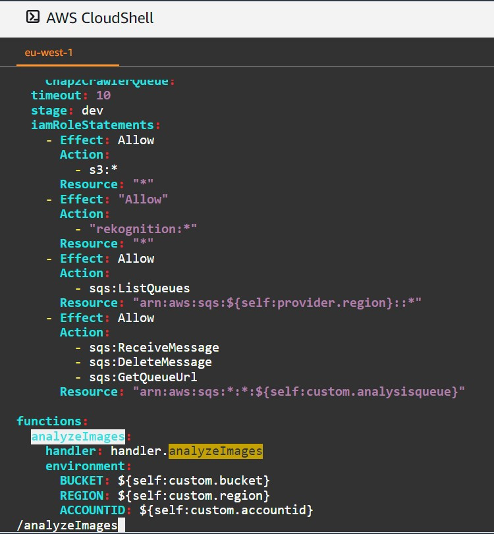Click the yellow-highlighted analyzeImages in handler value
Viewport: 494px width, 534px height.
coord(215,451)
